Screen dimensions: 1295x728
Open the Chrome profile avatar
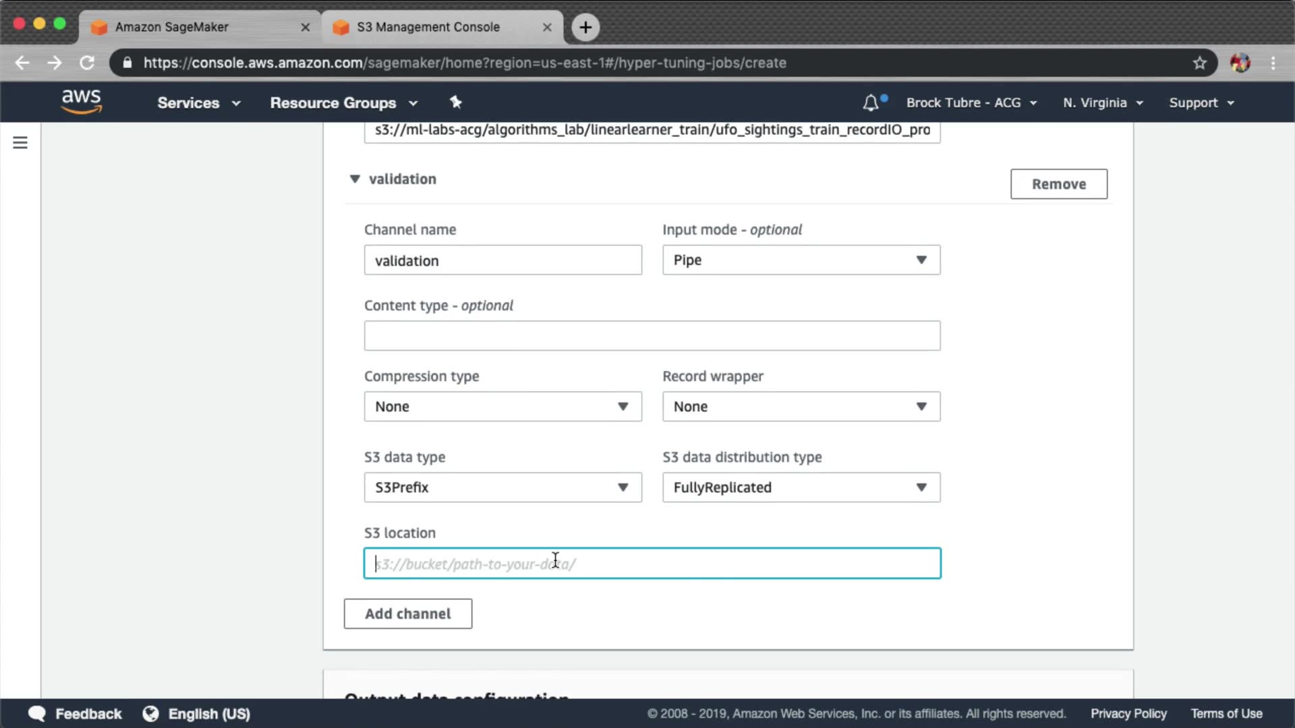tap(1240, 63)
